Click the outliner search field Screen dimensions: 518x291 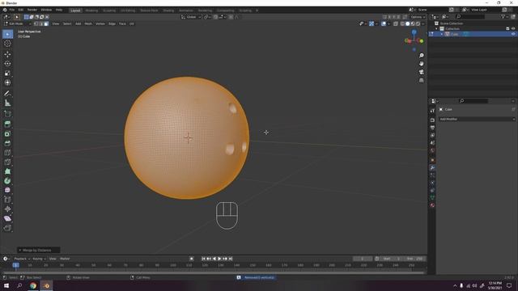(x=470, y=16)
